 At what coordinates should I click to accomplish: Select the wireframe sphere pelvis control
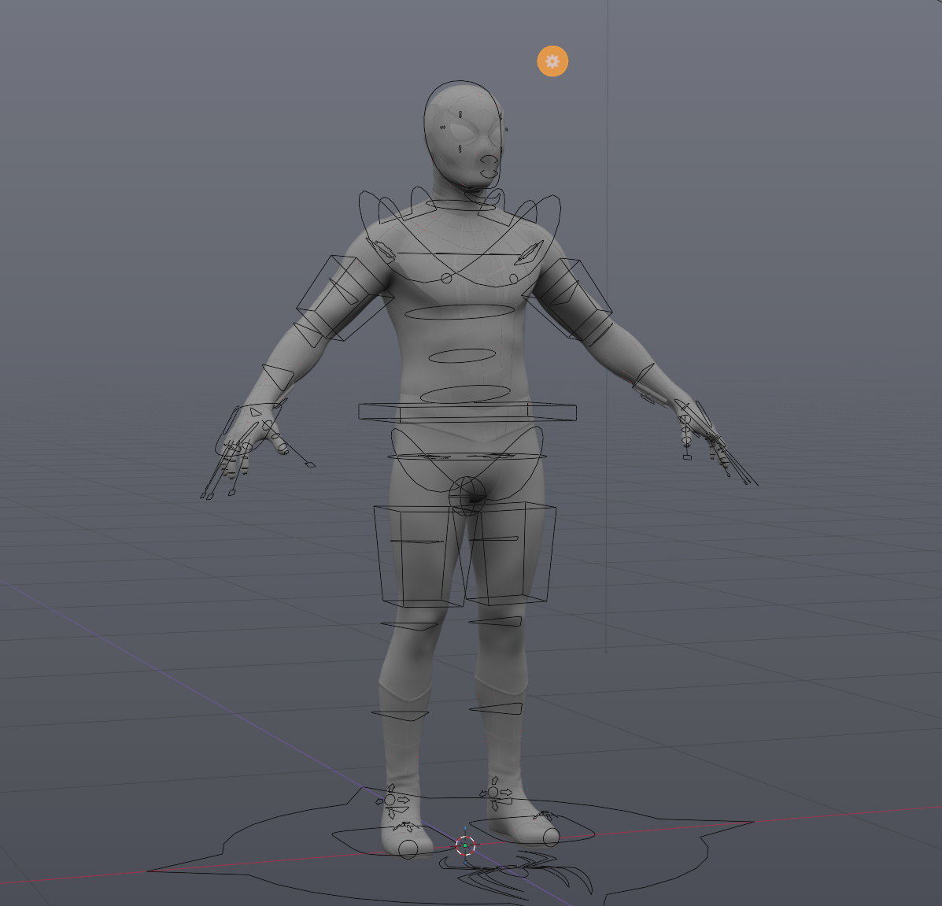pos(467,496)
